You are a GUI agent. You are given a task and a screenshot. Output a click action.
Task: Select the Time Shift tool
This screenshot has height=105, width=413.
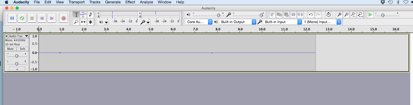pos(83,22)
